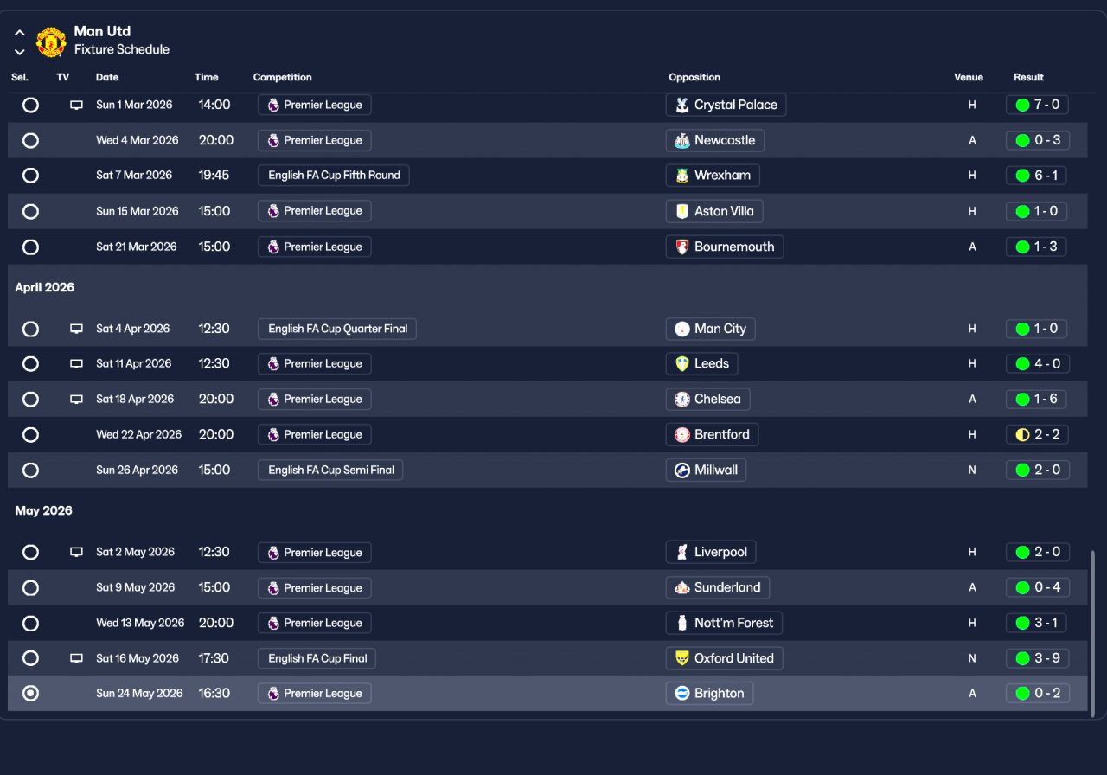Image resolution: width=1107 pixels, height=775 pixels.
Task: View the 7 - 0 result against Crystal Palace
Action: click(1038, 105)
